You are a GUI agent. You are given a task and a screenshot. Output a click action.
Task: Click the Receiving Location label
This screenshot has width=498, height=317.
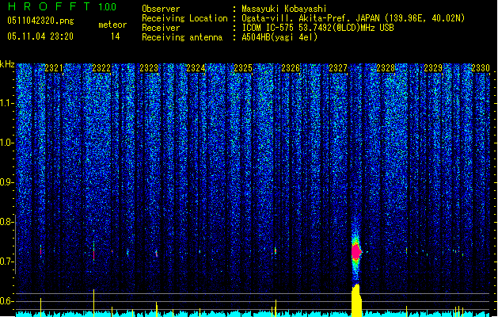click(184, 18)
